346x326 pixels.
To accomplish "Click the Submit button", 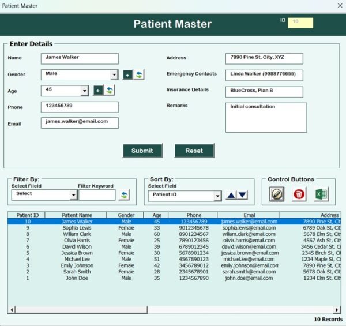I will (x=143, y=151).
